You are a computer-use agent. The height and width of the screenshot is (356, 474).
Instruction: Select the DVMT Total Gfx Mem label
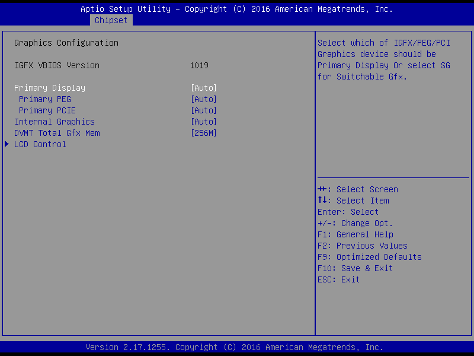(x=57, y=133)
